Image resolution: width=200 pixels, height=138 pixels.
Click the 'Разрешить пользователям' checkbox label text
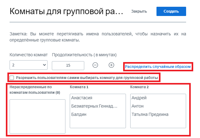[x=87, y=78]
